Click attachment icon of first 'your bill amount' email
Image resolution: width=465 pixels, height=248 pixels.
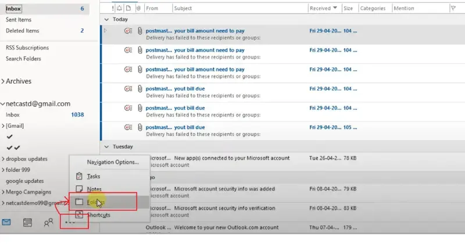coord(139,31)
